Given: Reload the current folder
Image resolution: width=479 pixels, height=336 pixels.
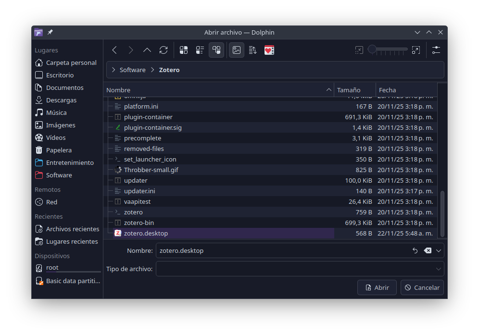Looking at the screenshot, I should [164, 50].
